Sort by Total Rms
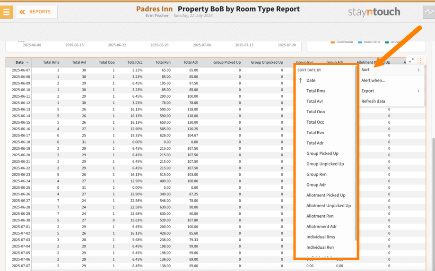This screenshot has height=271, width=435. [x=316, y=91]
